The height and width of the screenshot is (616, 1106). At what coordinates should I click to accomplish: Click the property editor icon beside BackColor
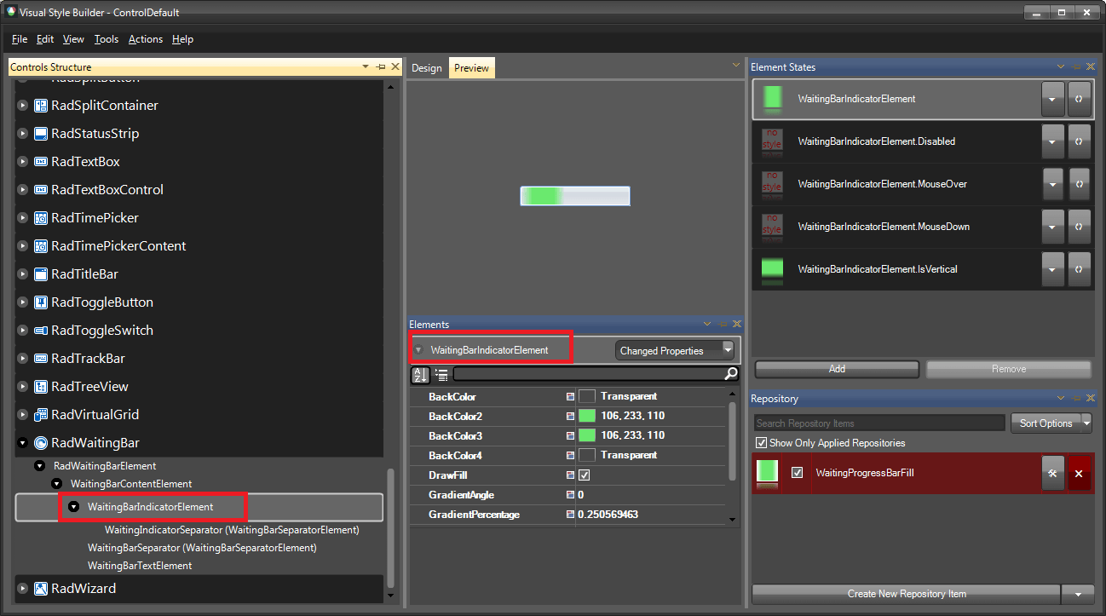(569, 396)
